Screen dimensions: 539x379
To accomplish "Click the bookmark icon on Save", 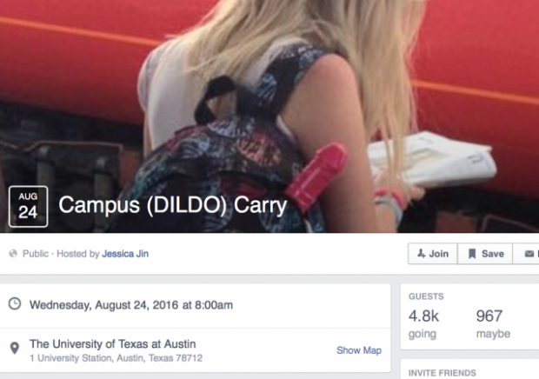I will click(x=472, y=254).
